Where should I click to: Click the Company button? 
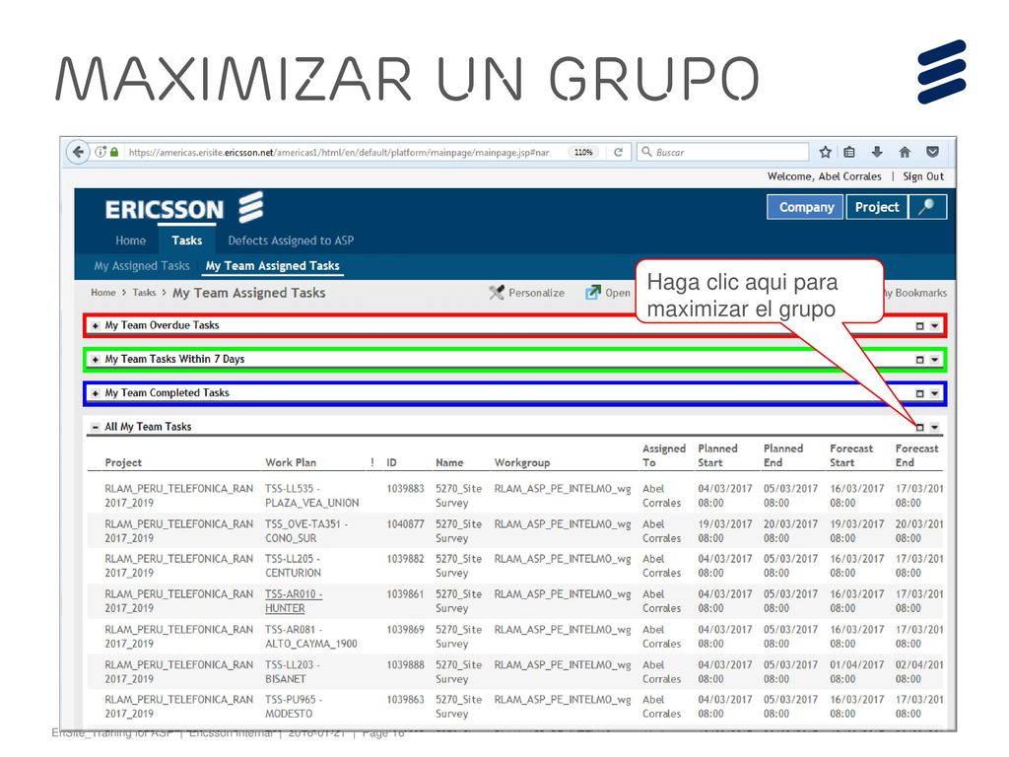pyautogui.click(x=806, y=207)
